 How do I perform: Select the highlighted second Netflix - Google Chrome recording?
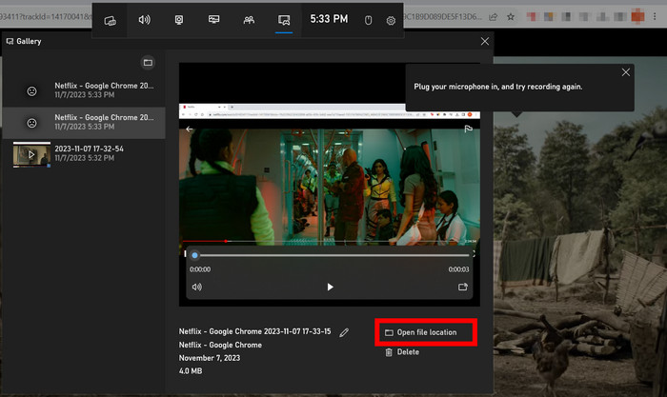[84, 122]
